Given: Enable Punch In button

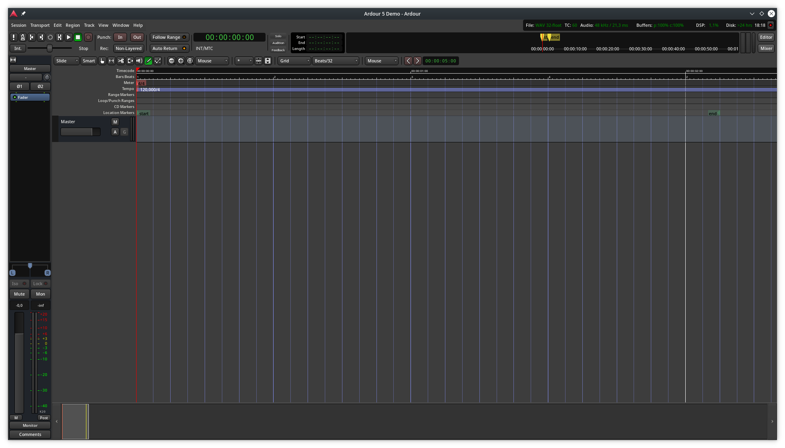Looking at the screenshot, I should tap(120, 37).
